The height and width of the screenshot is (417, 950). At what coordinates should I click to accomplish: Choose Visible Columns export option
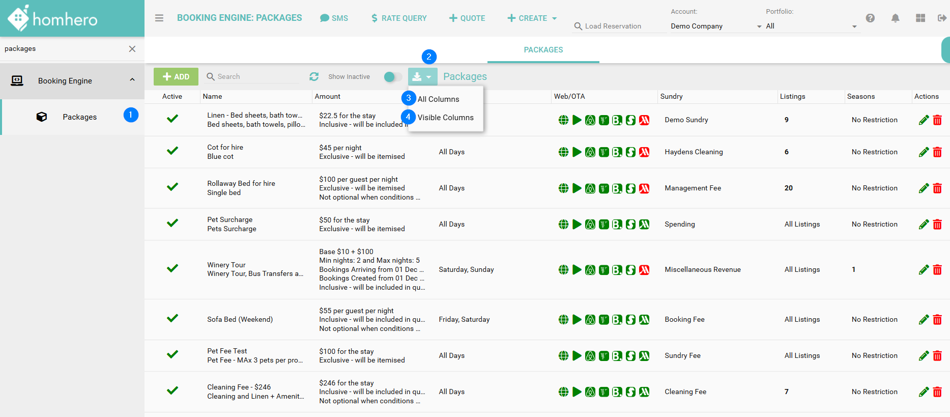point(445,118)
